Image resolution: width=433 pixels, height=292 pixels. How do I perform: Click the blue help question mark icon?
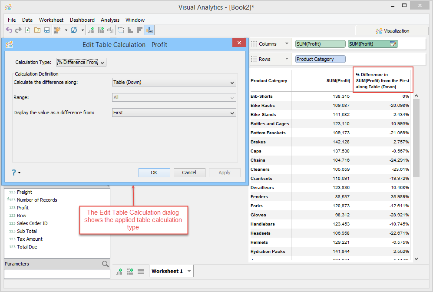(x=14, y=173)
